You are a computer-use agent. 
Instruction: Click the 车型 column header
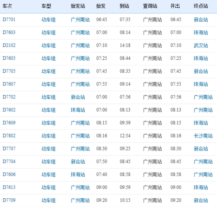pos(46,6)
